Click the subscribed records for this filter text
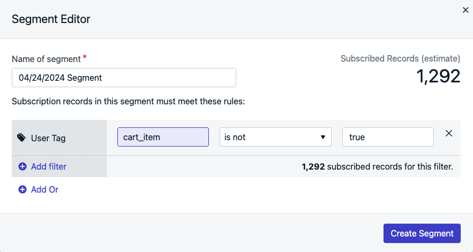This screenshot has height=252, width=473. [x=377, y=166]
